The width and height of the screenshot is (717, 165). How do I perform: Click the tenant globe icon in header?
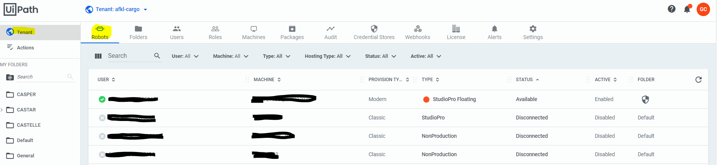point(89,9)
